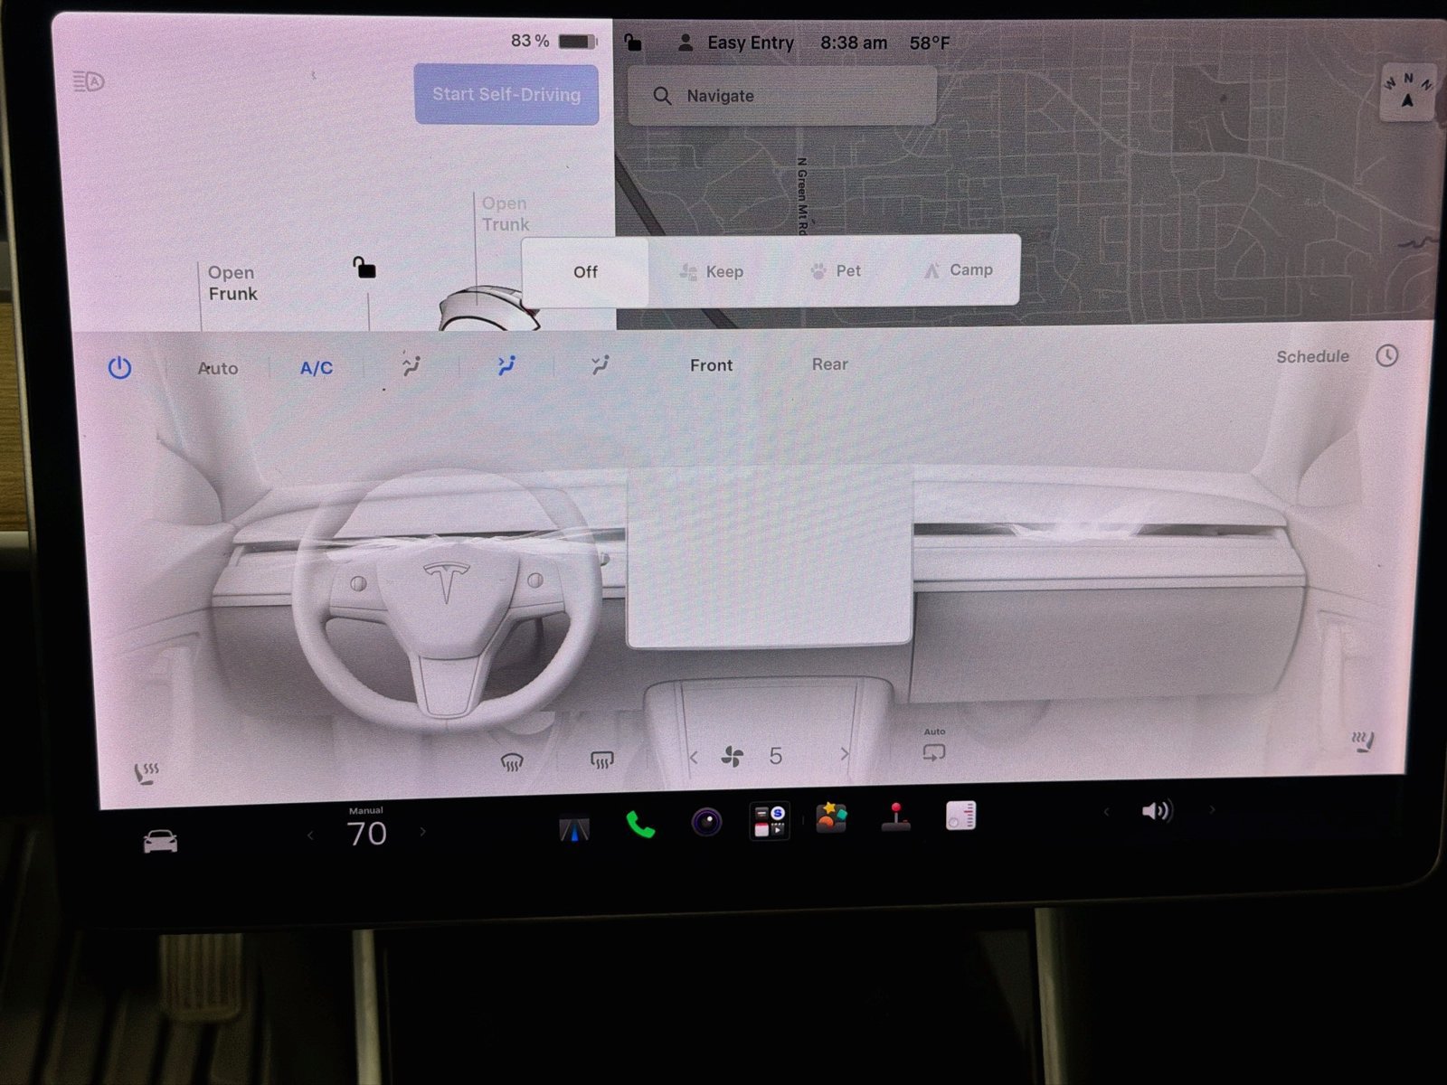Screen dimensions: 1447x1085
Task: Toggle face-level airflow vent
Action: pyautogui.click(x=506, y=365)
